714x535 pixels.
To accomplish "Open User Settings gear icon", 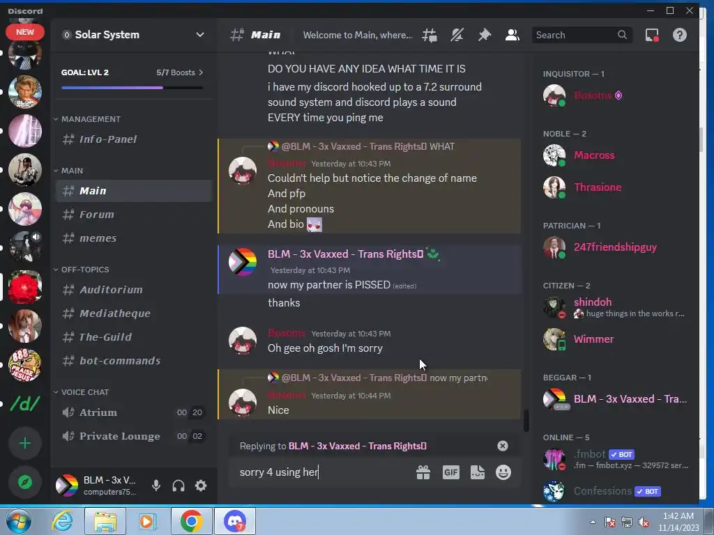I will coord(201,486).
